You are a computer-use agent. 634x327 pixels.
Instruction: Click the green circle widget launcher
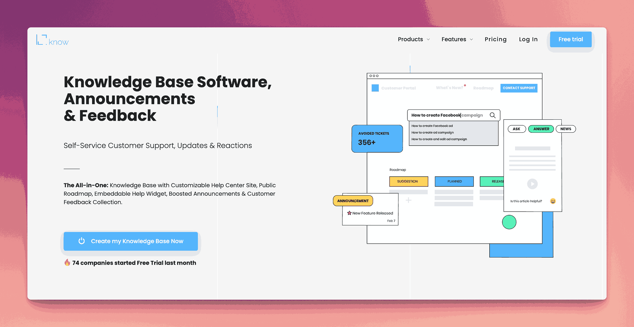tap(509, 222)
